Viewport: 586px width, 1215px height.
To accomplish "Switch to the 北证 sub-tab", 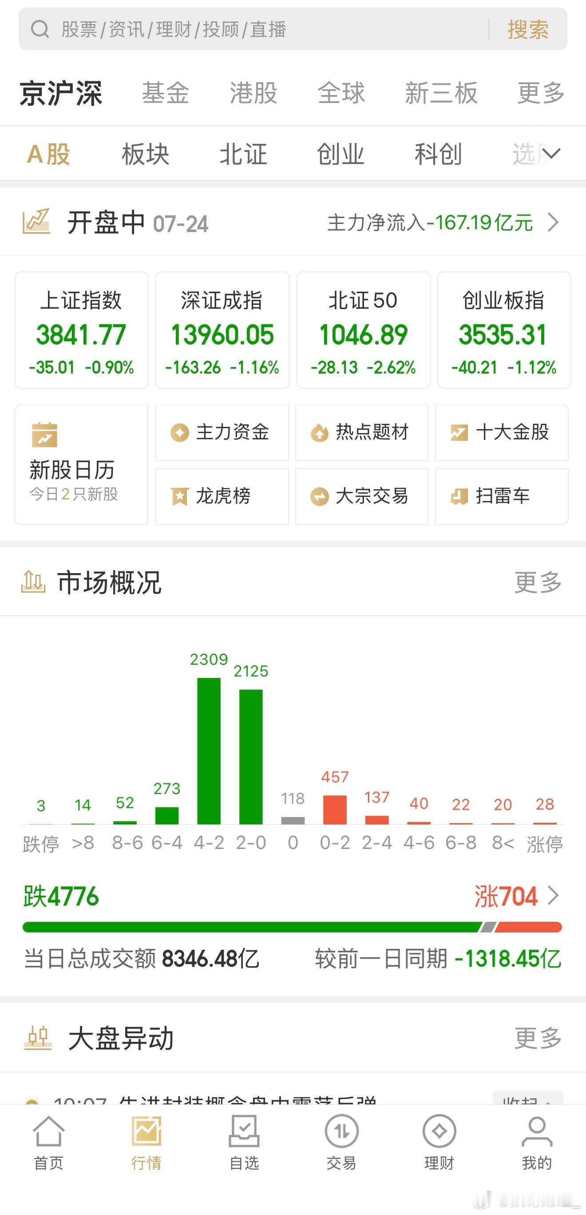I will click(x=243, y=154).
